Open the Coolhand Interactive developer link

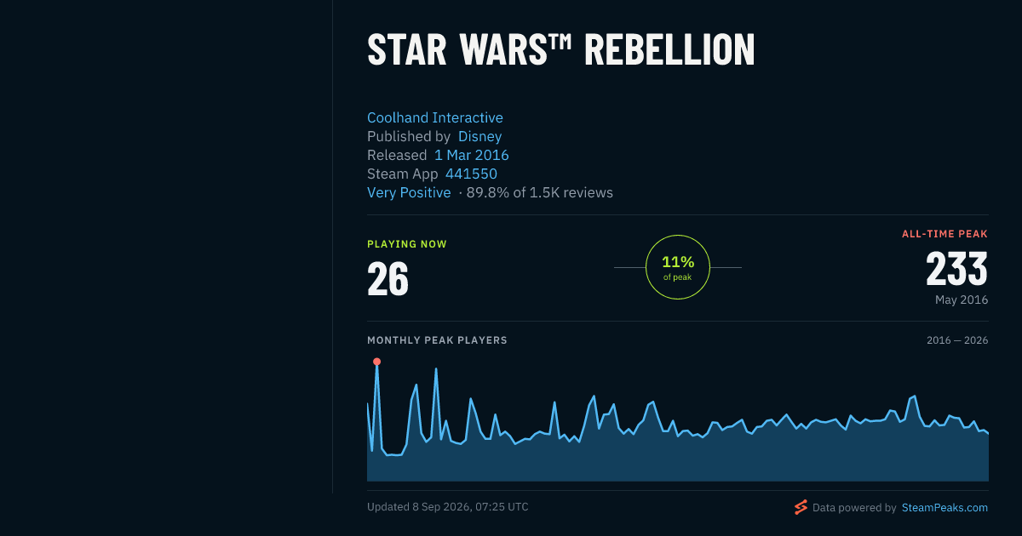coord(435,117)
